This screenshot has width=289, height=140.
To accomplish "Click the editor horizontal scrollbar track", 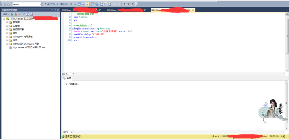I will click(x=179, y=74).
